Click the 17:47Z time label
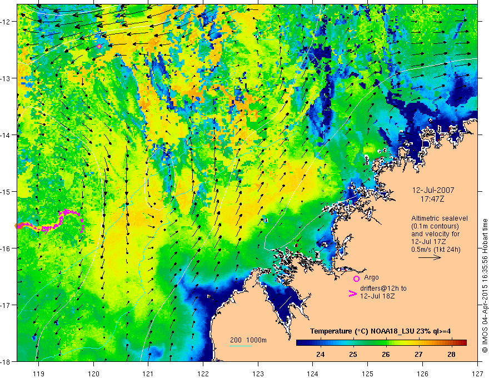 432,199
